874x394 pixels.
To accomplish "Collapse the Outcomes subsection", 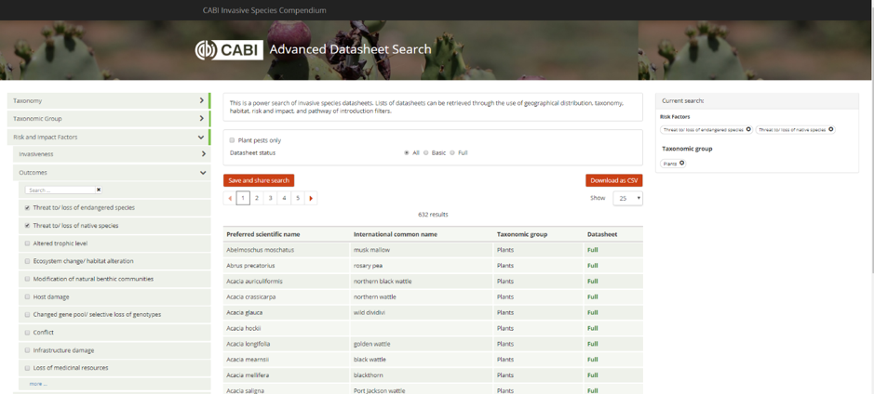I will point(112,173).
